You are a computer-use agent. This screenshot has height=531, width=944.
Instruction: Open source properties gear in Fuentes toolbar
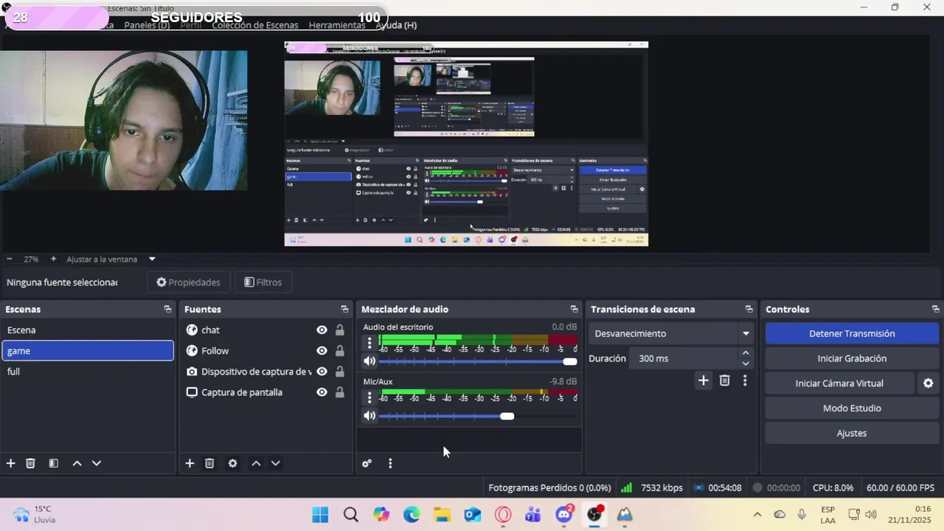pos(232,463)
